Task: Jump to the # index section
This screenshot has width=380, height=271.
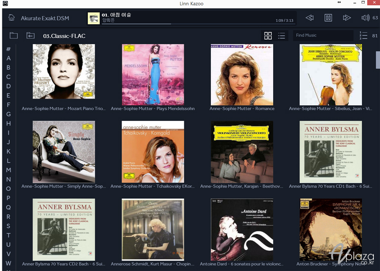Action: [9, 49]
